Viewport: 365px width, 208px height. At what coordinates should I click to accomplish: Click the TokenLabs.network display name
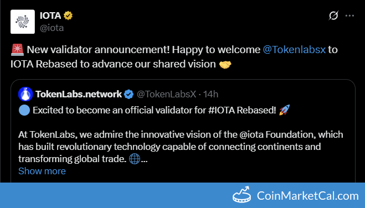click(79, 94)
